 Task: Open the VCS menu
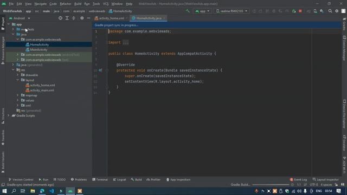click(x=106, y=4)
